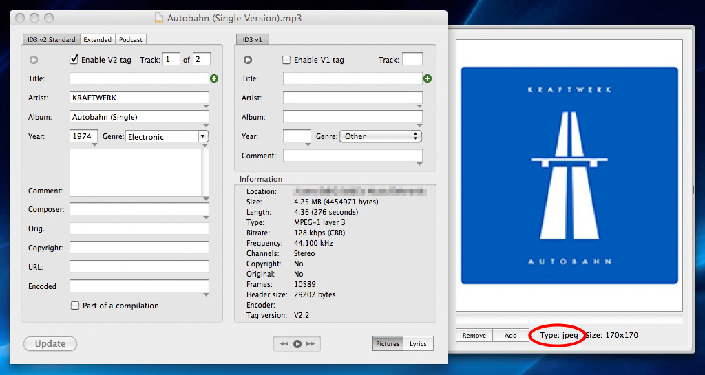Click the V1 Year input field
Viewport: 705px width, 375px height.
pos(297,136)
